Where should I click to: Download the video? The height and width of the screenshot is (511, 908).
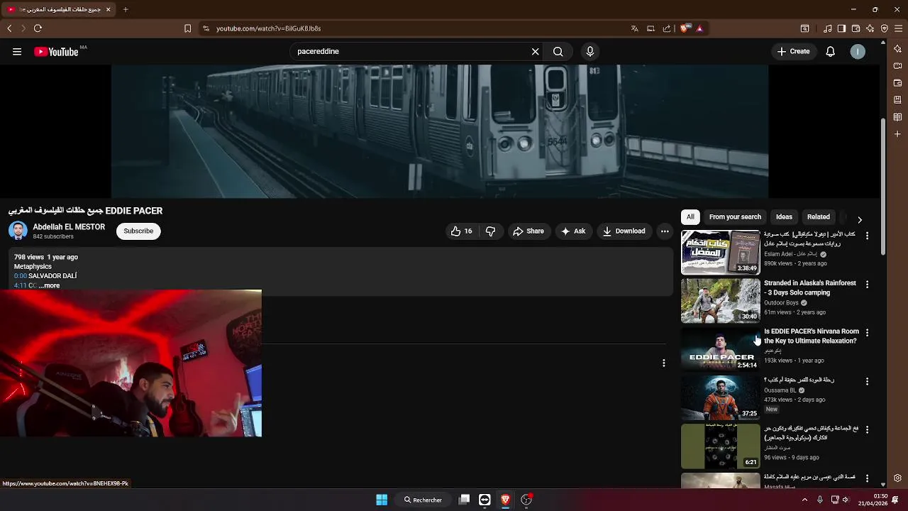pyautogui.click(x=624, y=231)
